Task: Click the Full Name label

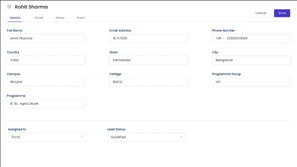Action: (x=14, y=30)
